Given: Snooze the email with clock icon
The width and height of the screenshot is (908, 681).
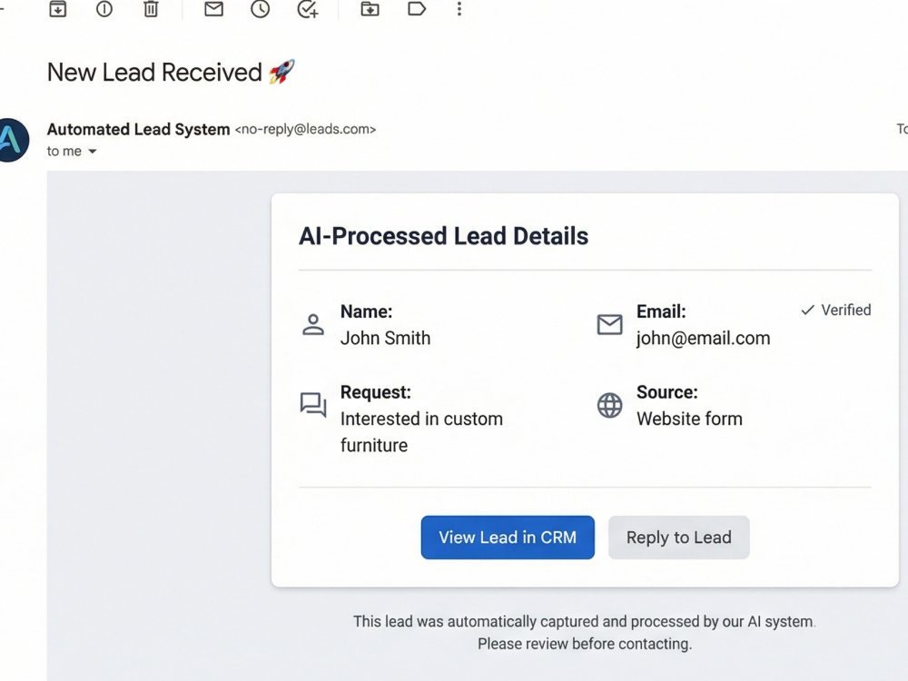Looking at the screenshot, I should pyautogui.click(x=260, y=9).
